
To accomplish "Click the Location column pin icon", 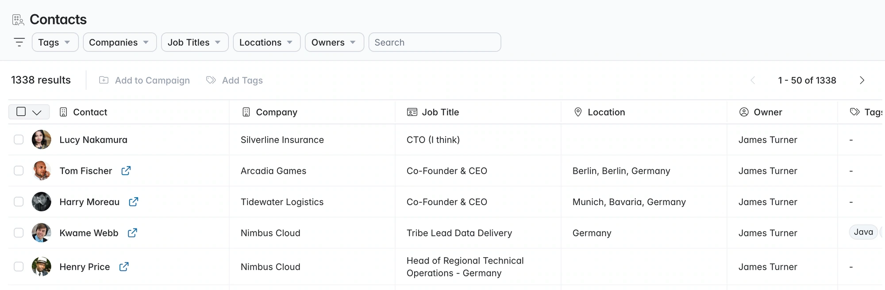I will [578, 112].
